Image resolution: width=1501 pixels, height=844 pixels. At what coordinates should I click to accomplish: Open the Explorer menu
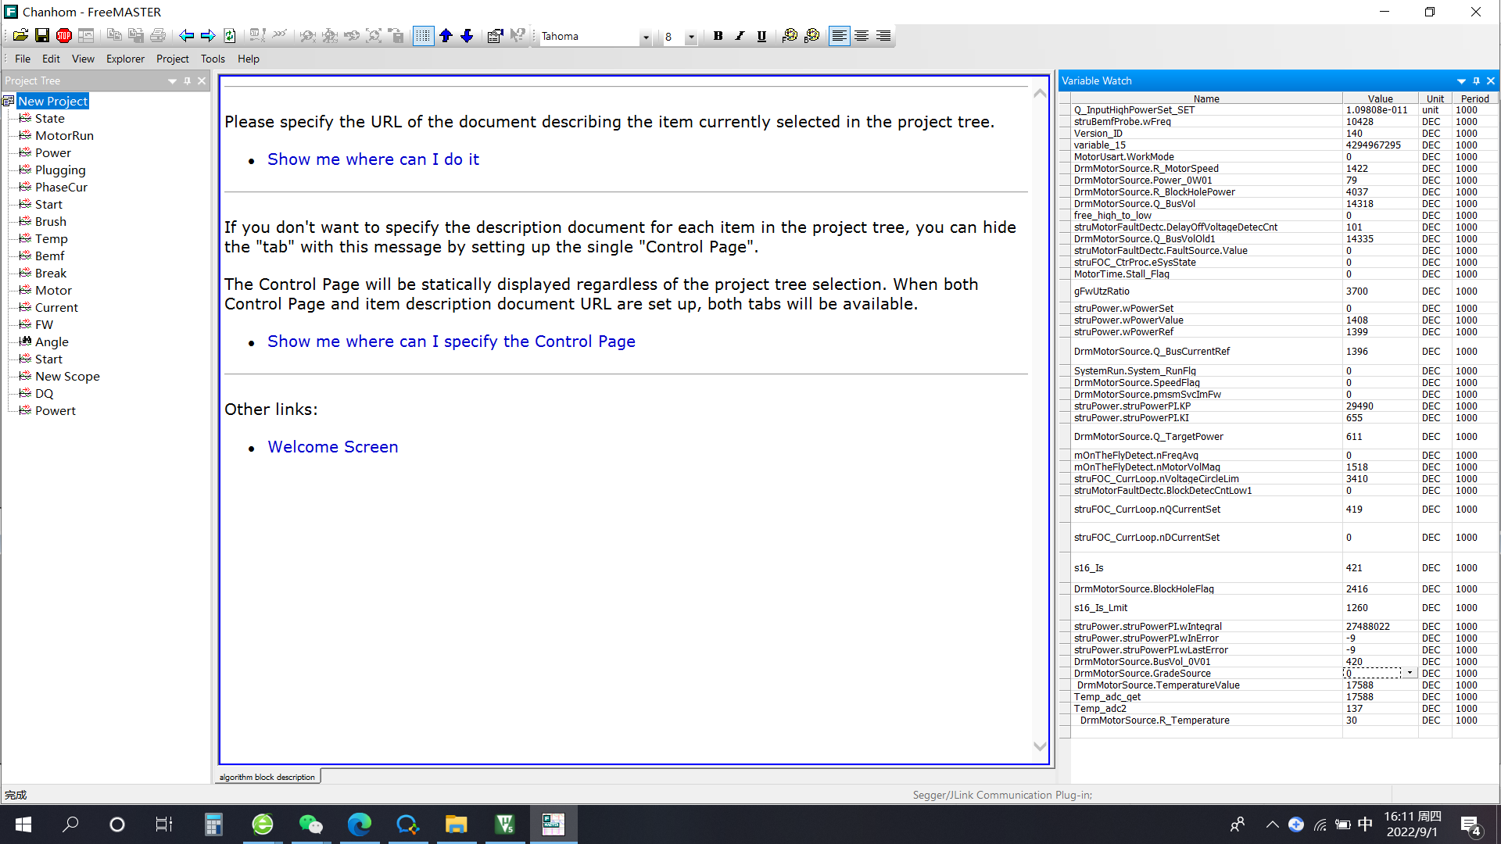[x=125, y=59]
